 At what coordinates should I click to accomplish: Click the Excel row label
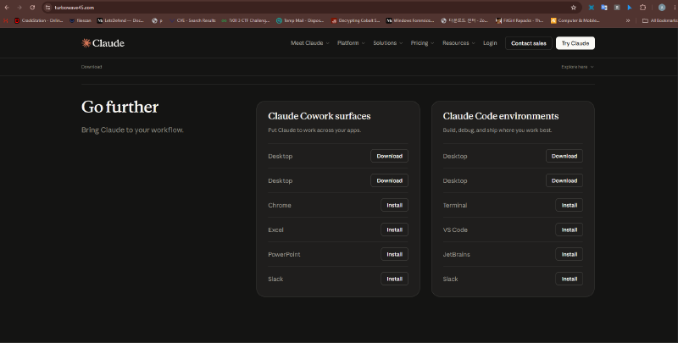coord(276,230)
